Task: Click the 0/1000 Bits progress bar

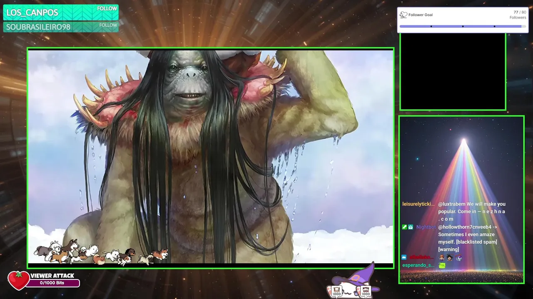Action: [52, 283]
